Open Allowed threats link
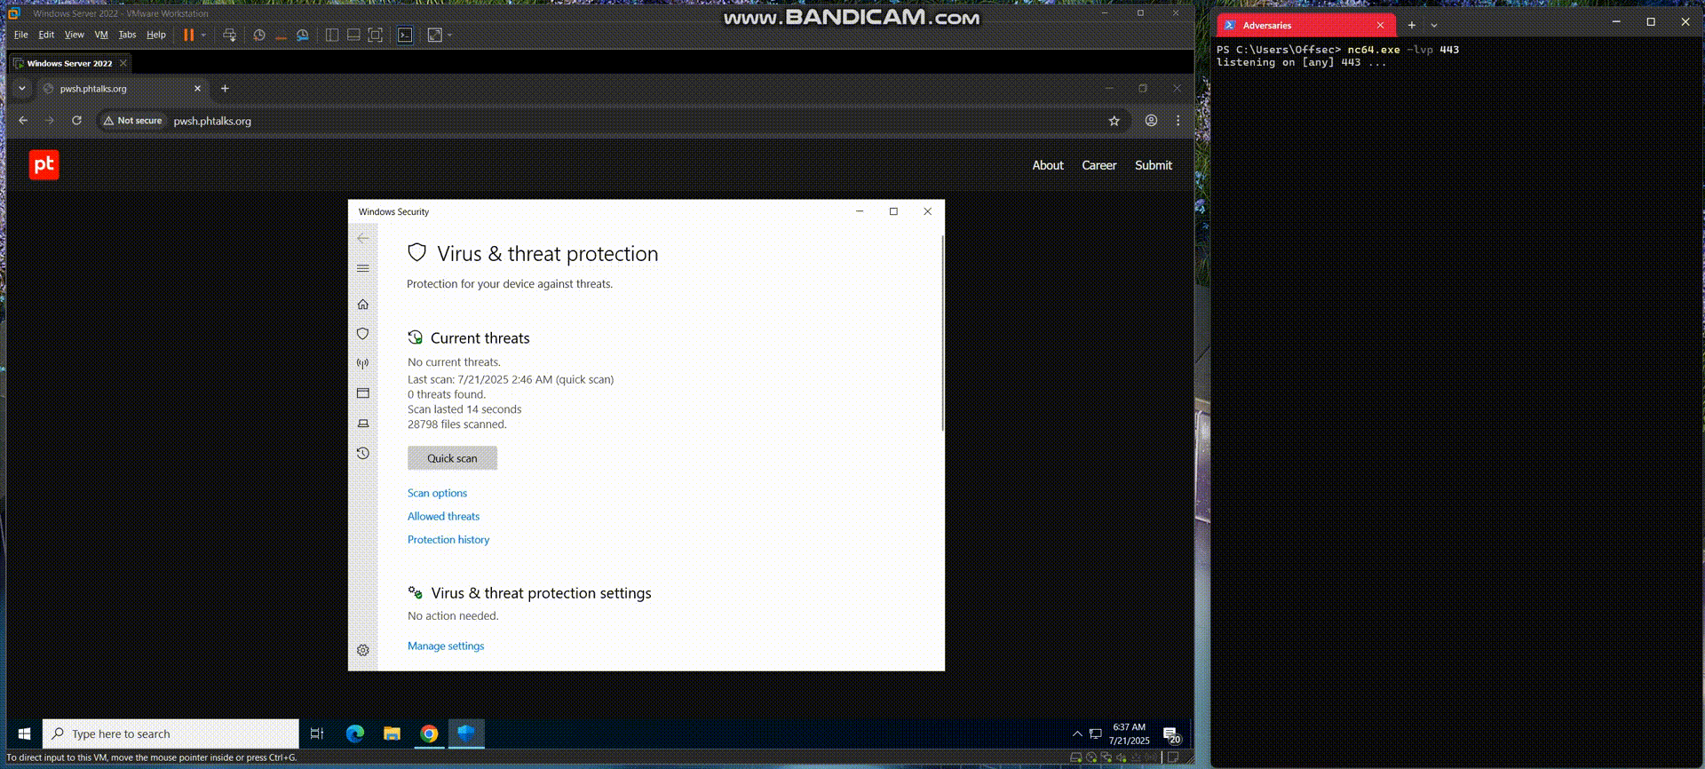 (443, 516)
